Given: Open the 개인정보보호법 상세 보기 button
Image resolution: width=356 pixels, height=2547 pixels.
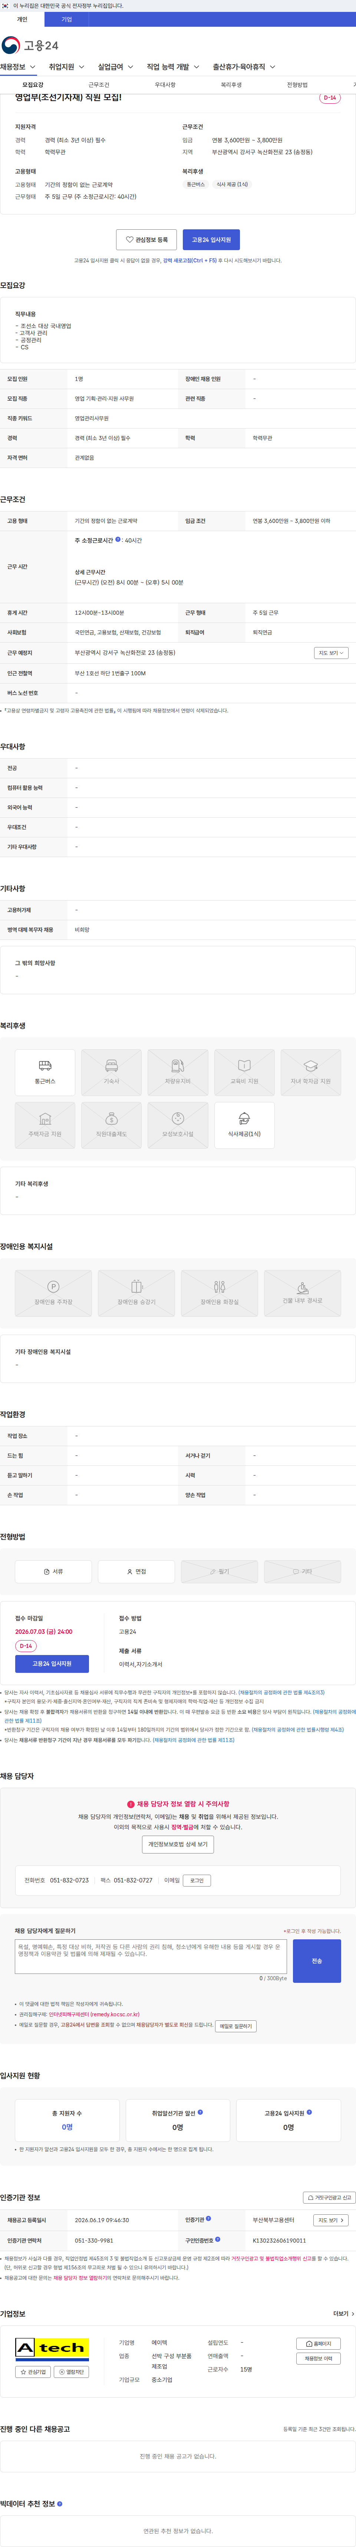Looking at the screenshot, I should 178,1844.
